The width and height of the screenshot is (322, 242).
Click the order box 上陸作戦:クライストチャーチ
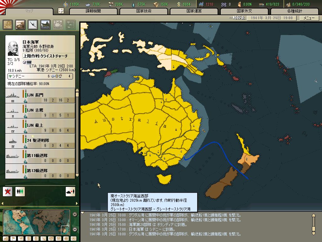(x=48, y=56)
